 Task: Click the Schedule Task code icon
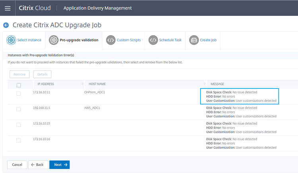coord(153,40)
